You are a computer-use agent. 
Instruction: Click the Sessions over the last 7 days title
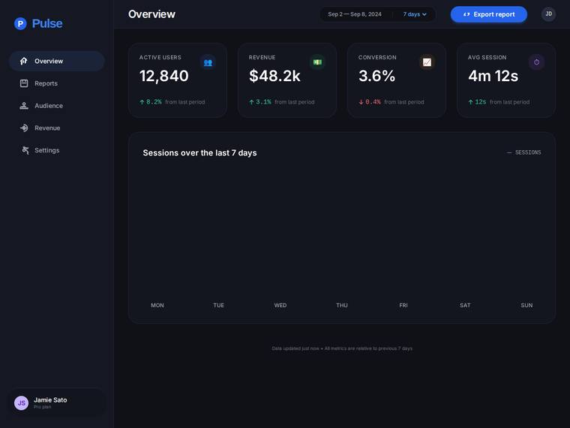pyautogui.click(x=199, y=153)
